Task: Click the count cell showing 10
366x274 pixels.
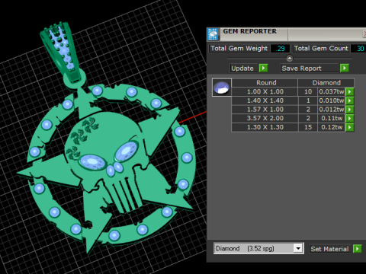Action: pyautogui.click(x=308, y=91)
